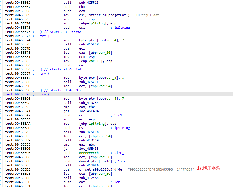Select var_4 on the 0046E374 mov line
The image size is (233, 187).
[111, 40]
